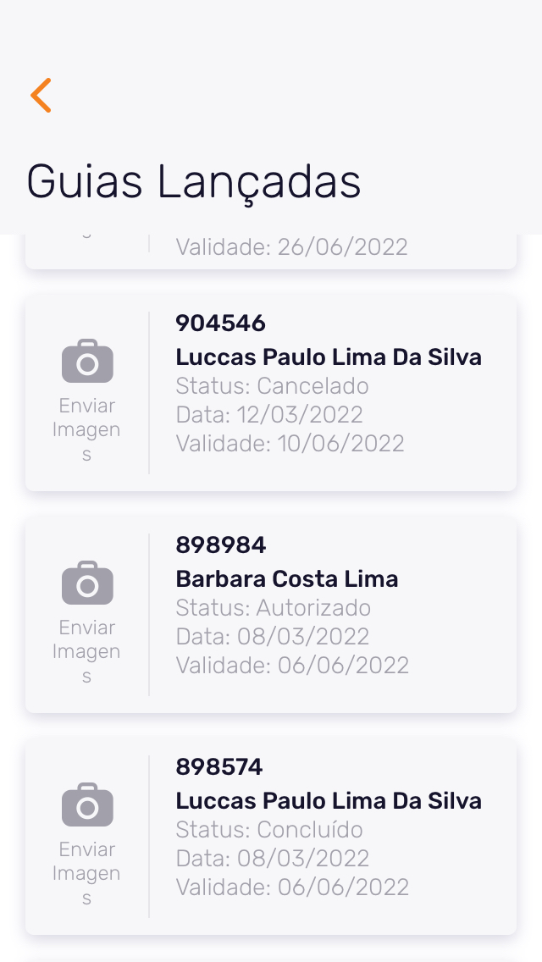The width and height of the screenshot is (542, 962).
Task: Tap the date 12/03/2022 line
Action: click(x=268, y=415)
